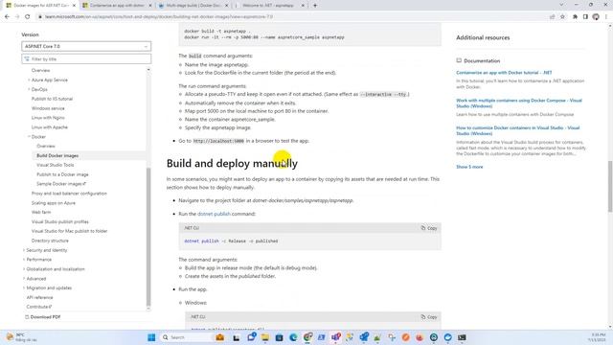This screenshot has height=345, width=613.
Task: Click the browser address bar URL
Action: (x=158, y=17)
